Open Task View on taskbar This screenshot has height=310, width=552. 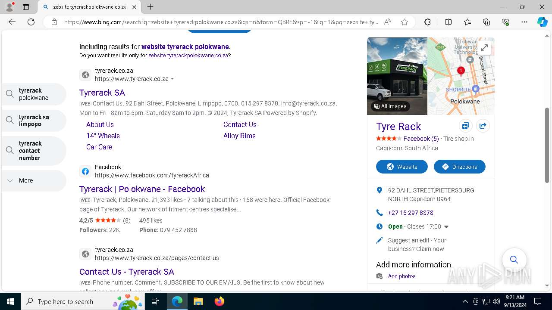pyautogui.click(x=155, y=301)
